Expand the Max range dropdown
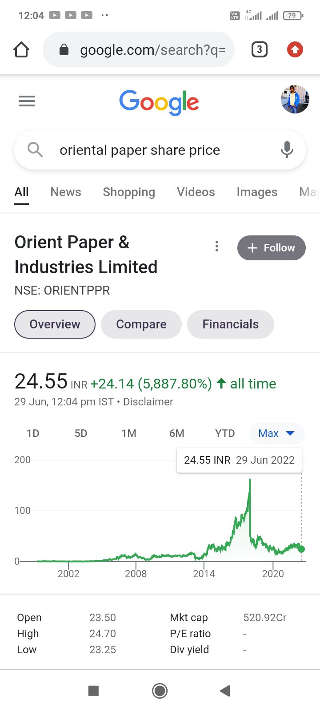The image size is (320, 712). [x=276, y=433]
